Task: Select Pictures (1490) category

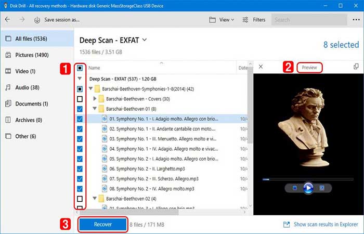Action: [37, 55]
